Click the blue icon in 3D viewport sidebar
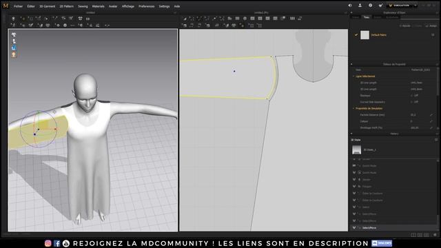This screenshot has width=441, height=248. tap(14, 48)
